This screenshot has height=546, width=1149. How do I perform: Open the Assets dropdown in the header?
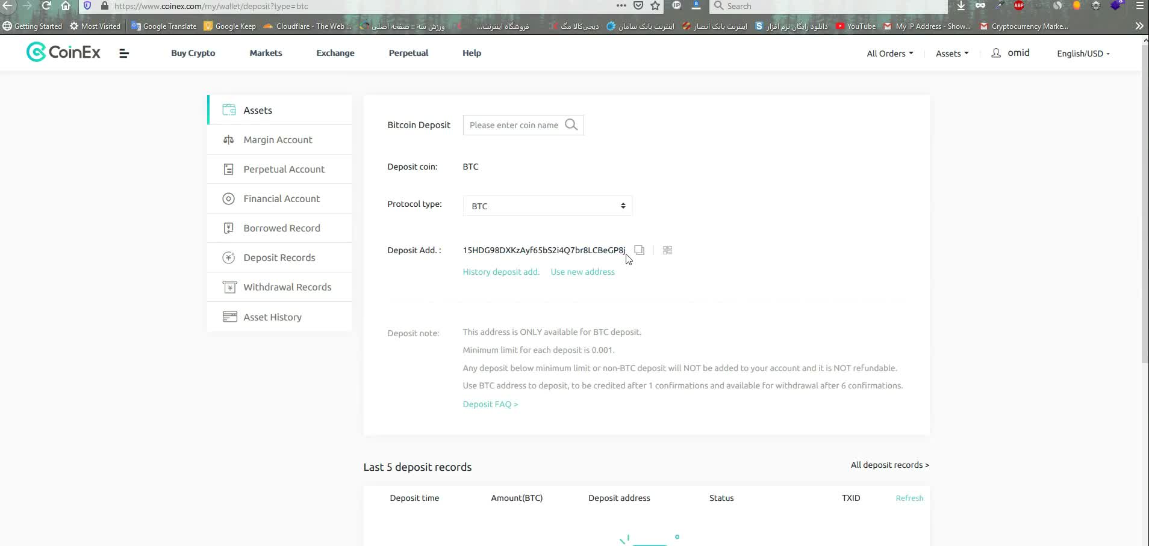(x=951, y=54)
